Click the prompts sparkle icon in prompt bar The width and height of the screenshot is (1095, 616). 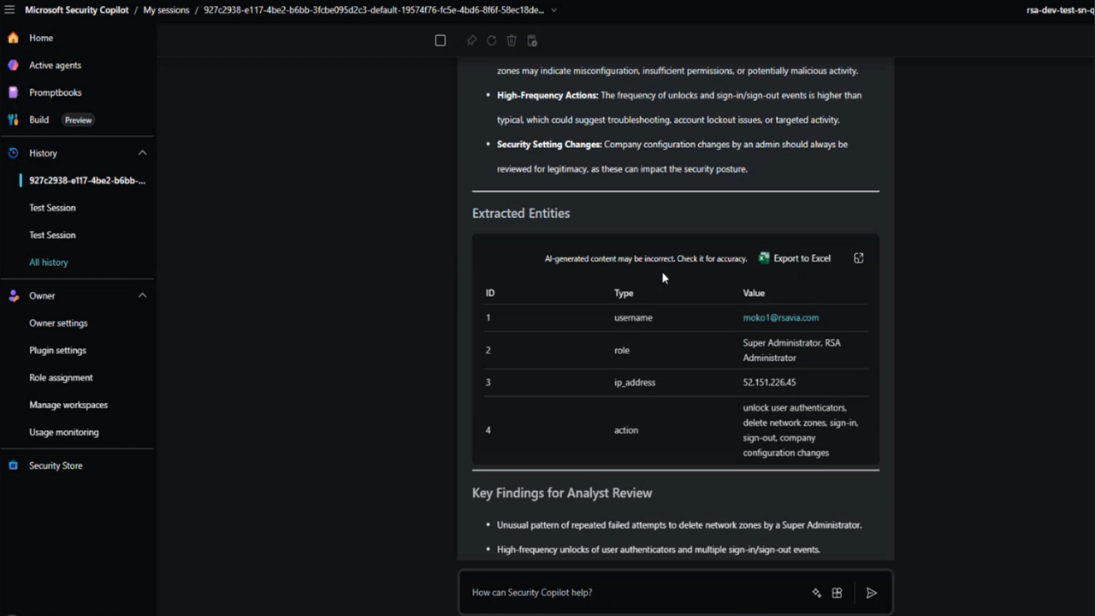816,593
